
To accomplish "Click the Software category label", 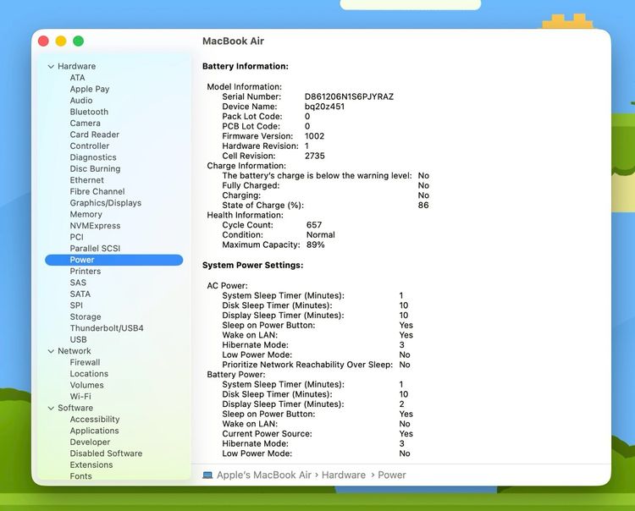I will (x=75, y=409).
